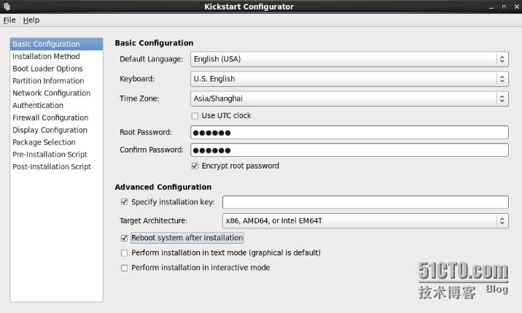Select Post-Installation Script section
The image size is (522, 313).
pyautogui.click(x=56, y=166)
